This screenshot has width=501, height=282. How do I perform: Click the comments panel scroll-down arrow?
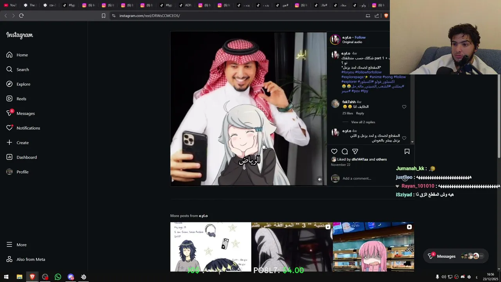[x=412, y=142]
